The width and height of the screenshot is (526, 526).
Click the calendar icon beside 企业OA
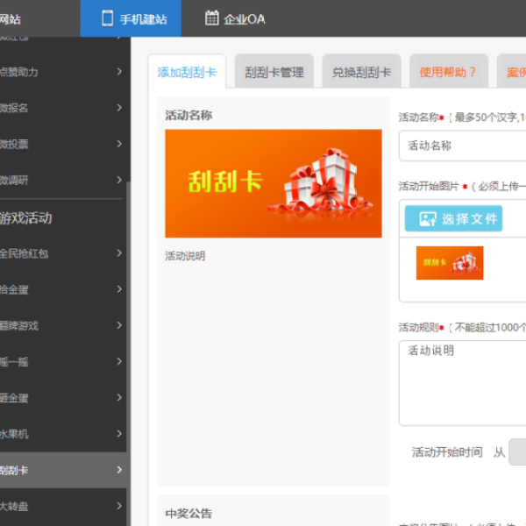(x=211, y=18)
